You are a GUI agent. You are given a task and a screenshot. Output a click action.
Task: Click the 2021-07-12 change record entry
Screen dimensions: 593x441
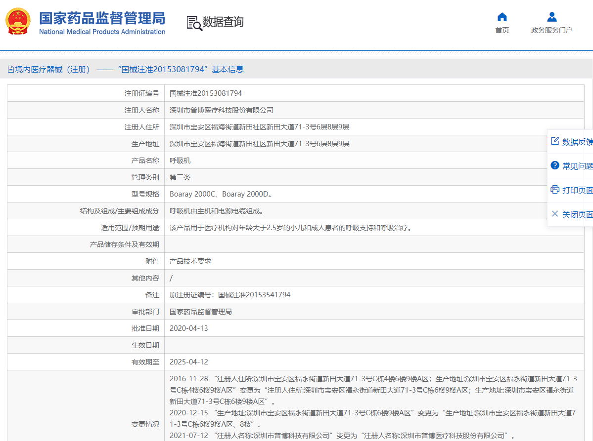[x=342, y=436]
